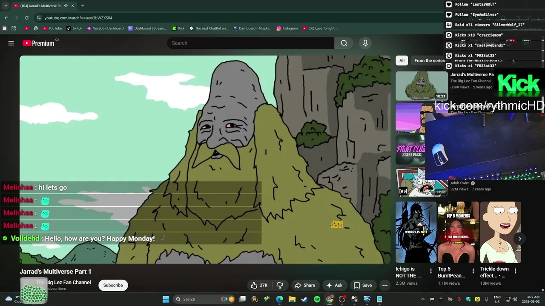This screenshot has width=545, height=306.
Task: Open options menu for Top 5 BurntPean short
Action: [x=473, y=271]
